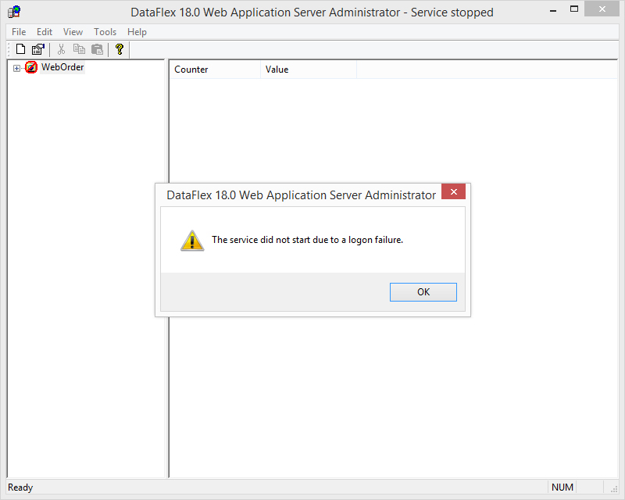The width and height of the screenshot is (625, 500).
Task: Click the Counter column header
Action: click(x=215, y=70)
